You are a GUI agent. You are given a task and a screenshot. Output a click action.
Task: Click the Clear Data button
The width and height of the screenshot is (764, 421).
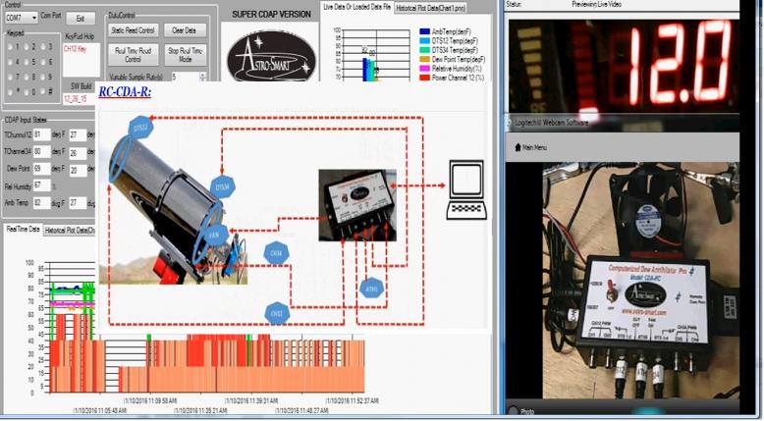coord(185,30)
